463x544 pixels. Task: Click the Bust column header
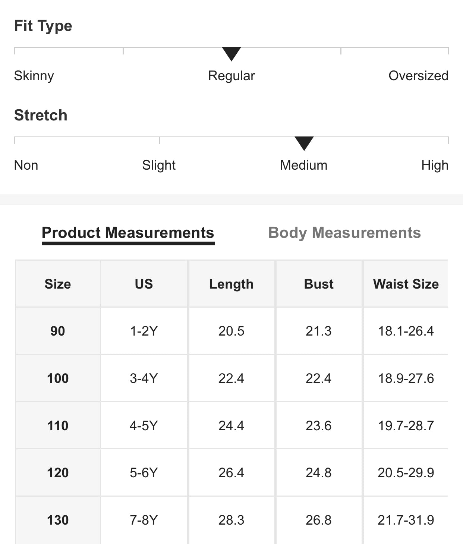[x=319, y=284]
